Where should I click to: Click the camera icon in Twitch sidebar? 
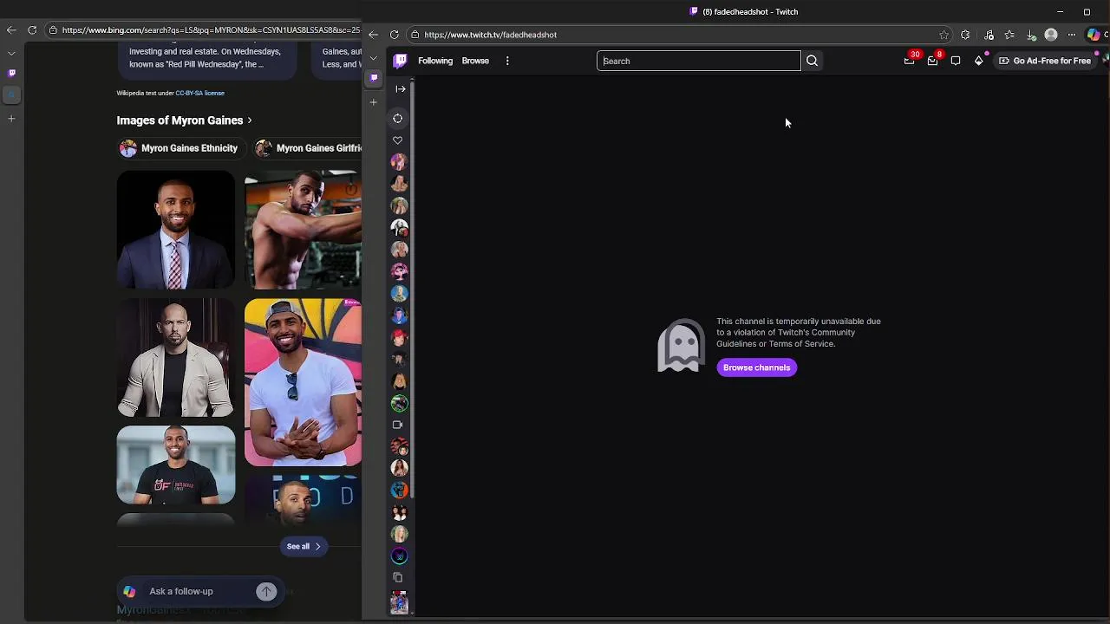coord(398,425)
